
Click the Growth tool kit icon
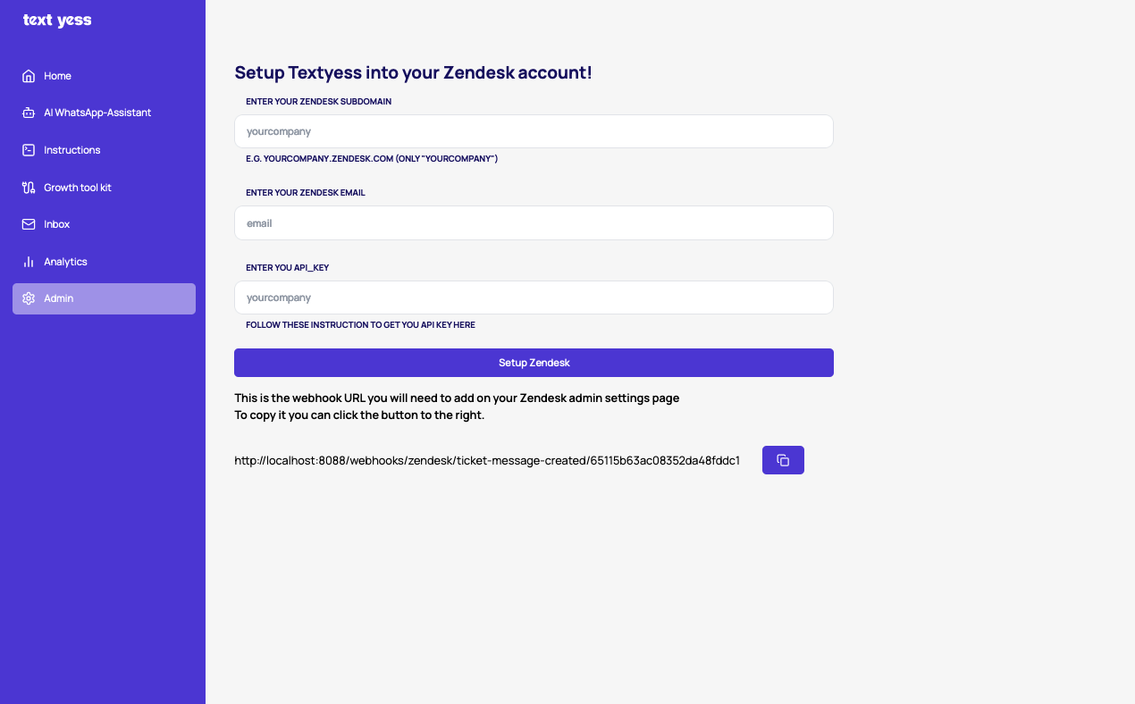(x=29, y=188)
